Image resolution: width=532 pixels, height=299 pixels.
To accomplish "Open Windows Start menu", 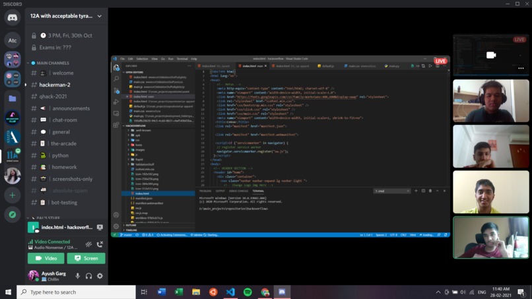I will pos(8,292).
